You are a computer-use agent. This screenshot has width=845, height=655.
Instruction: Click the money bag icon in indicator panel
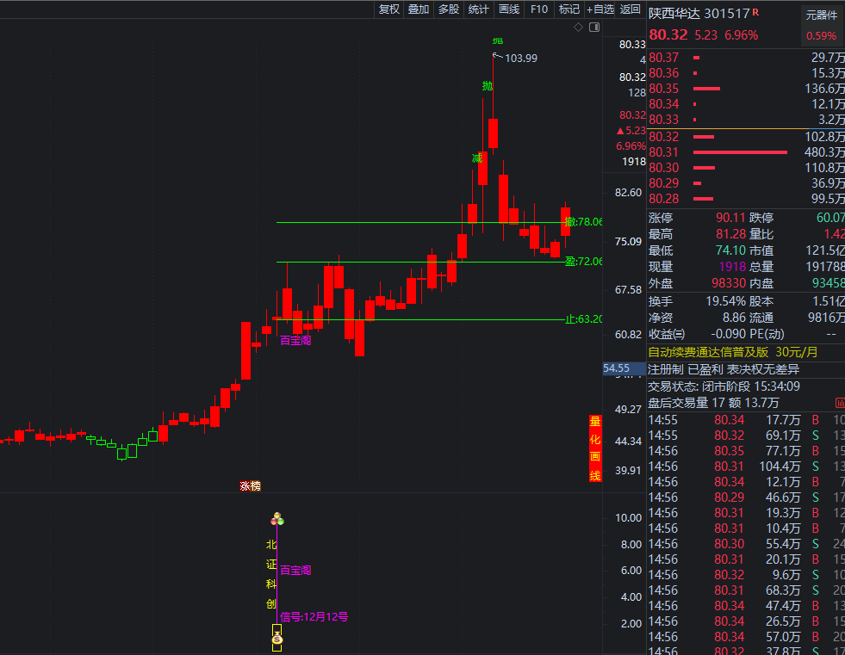click(x=276, y=639)
